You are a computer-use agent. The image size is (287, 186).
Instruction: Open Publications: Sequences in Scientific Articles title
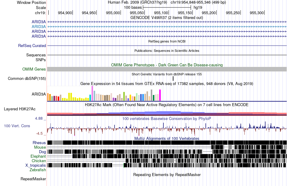(x=167, y=51)
